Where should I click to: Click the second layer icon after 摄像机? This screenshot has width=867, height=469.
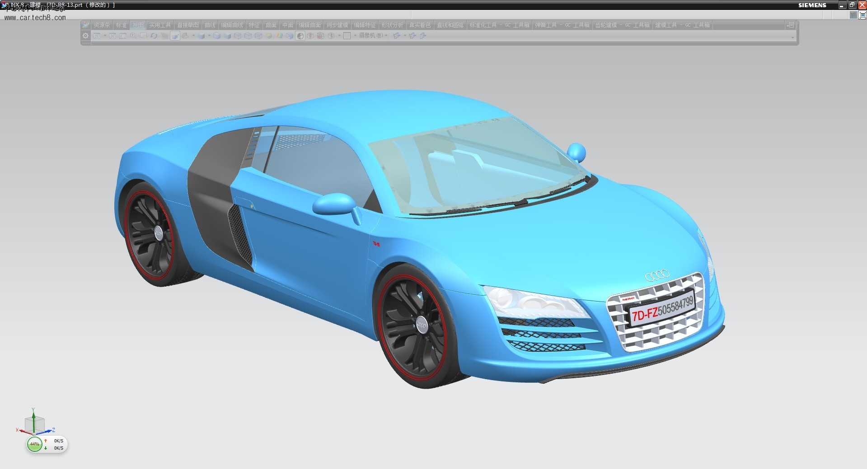[412, 36]
